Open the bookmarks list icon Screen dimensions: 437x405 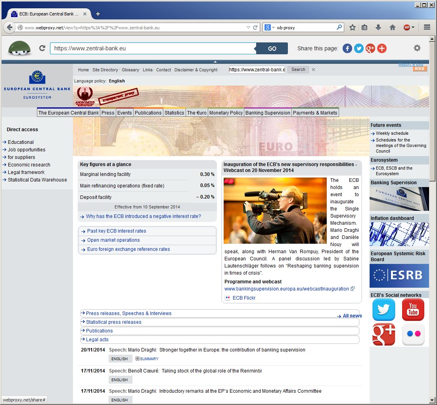tap(364, 28)
